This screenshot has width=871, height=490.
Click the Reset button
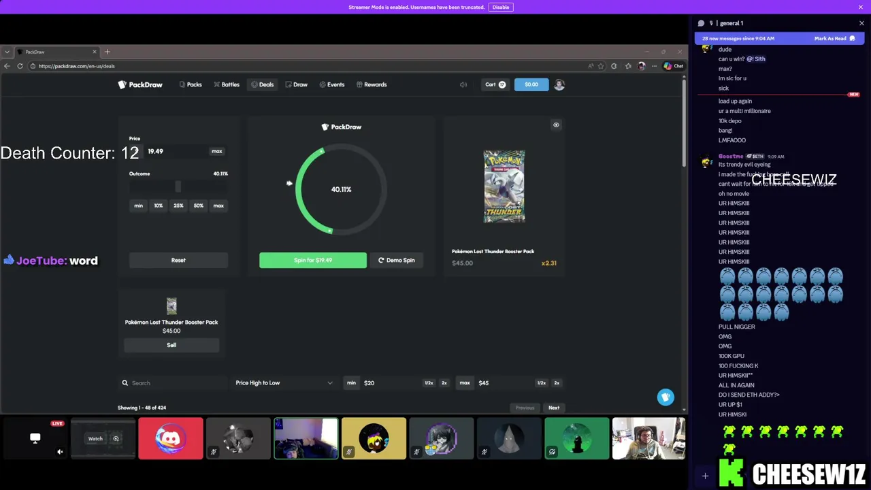tap(178, 260)
